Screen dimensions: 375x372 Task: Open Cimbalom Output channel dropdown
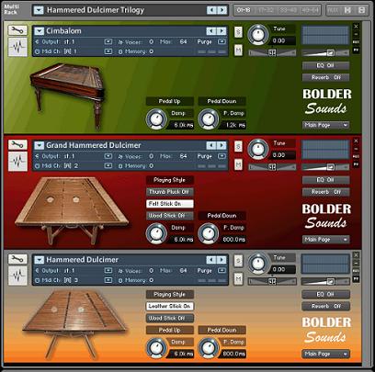108,41
